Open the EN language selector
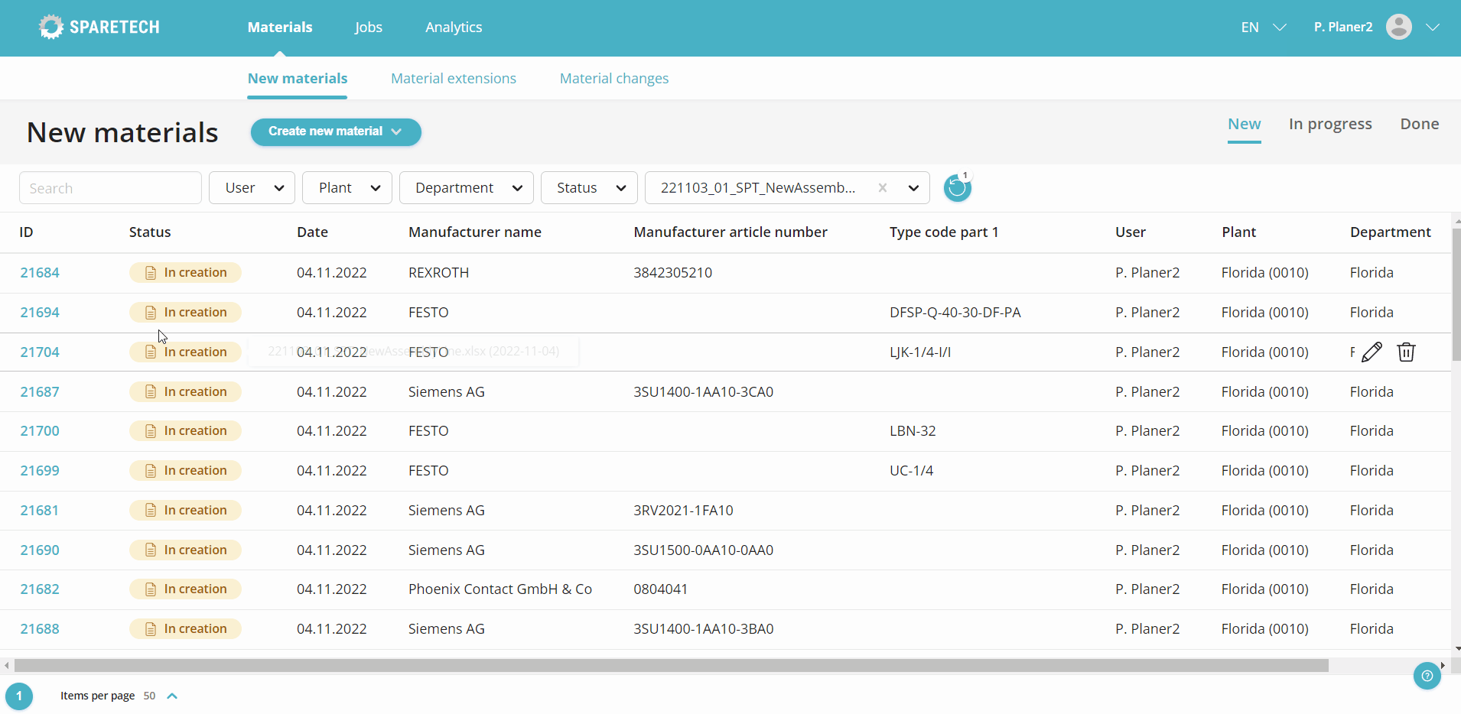The image size is (1461, 714). click(1263, 27)
